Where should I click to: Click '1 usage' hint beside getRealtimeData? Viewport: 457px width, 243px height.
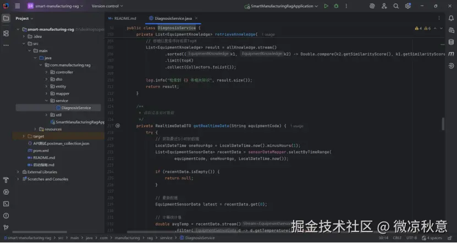tap(297, 126)
